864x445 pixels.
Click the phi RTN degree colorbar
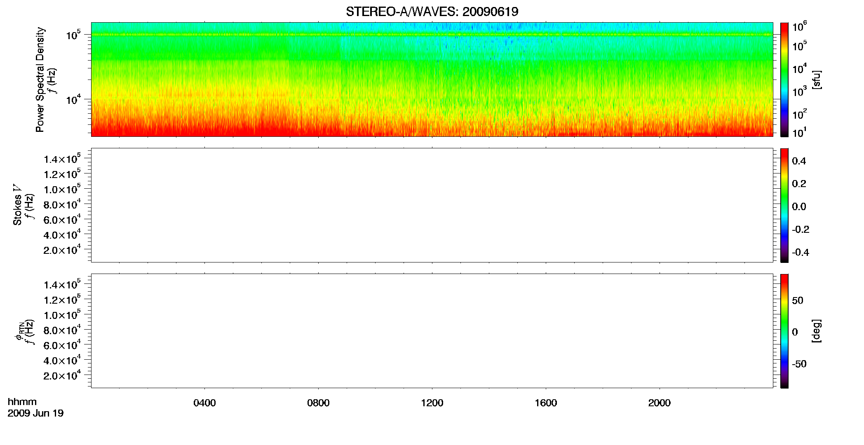[x=784, y=331]
